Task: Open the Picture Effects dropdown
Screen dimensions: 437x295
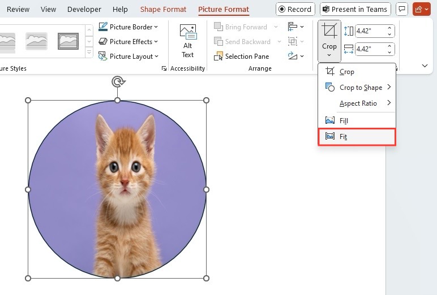Action: tap(128, 42)
